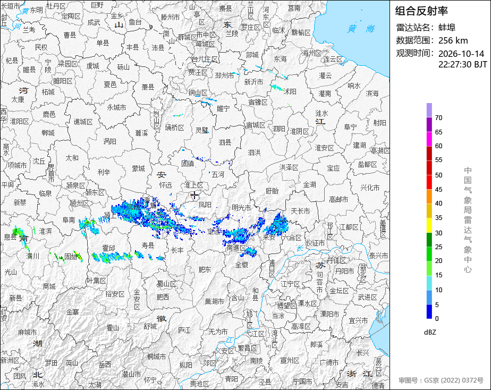Click the 泗洪 county label
The width and height of the screenshot is (491, 390).
click(x=254, y=152)
